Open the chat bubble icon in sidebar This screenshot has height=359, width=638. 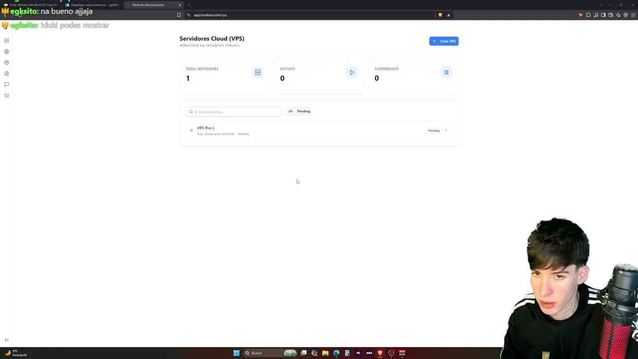click(x=6, y=84)
